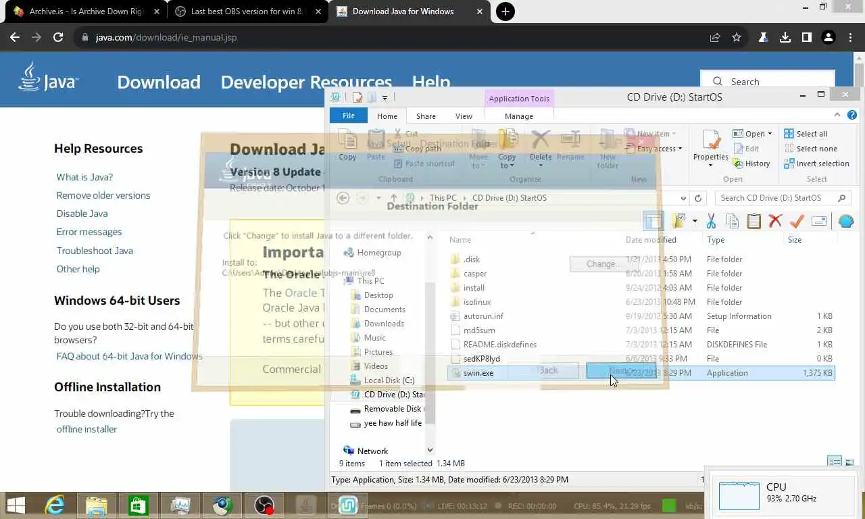Image resolution: width=865 pixels, height=519 pixels.
Task: Click the Java site Search field
Action: pos(768,81)
